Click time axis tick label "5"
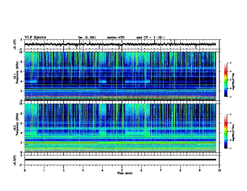 [x=122, y=170]
